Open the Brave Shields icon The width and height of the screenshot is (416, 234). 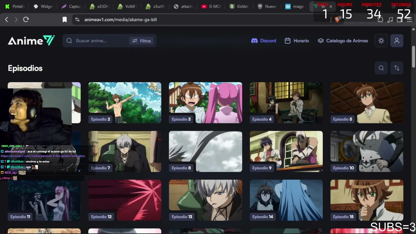point(337,19)
